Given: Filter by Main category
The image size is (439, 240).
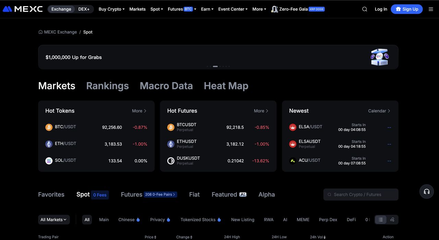Looking at the screenshot, I should (x=104, y=220).
